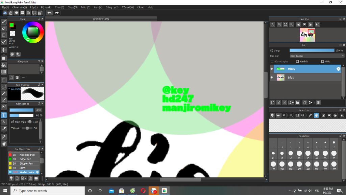Image resolution: width=346 pixels, height=195 pixels.
Task: Select the Brush tool
Action: 3,22
